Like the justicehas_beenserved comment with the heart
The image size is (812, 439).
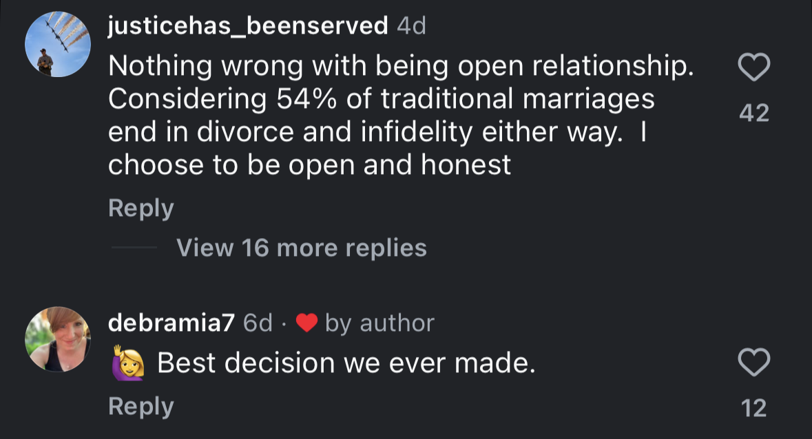pyautogui.click(x=753, y=67)
